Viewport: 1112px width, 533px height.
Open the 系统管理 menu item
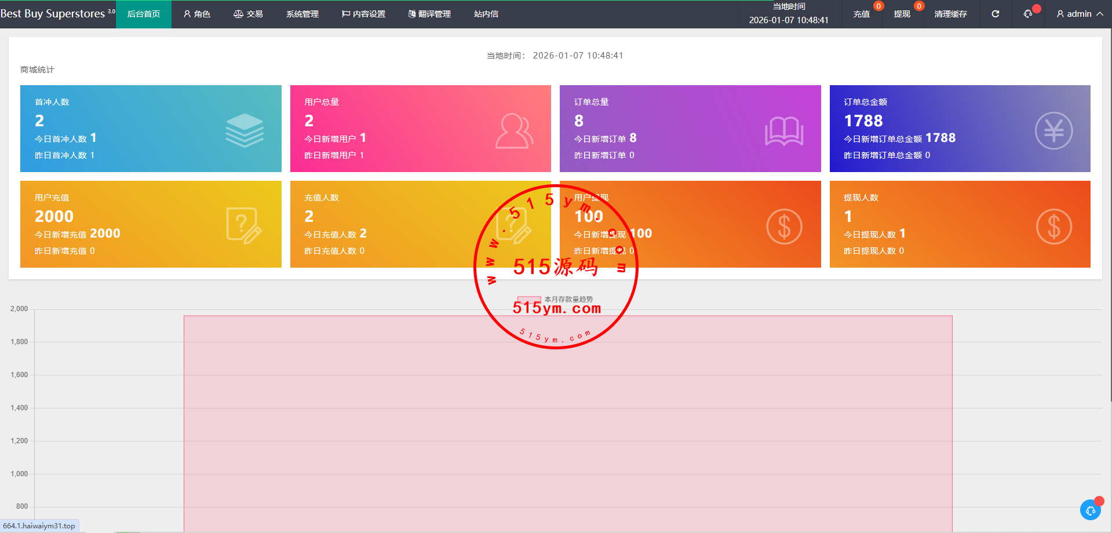pyautogui.click(x=302, y=14)
